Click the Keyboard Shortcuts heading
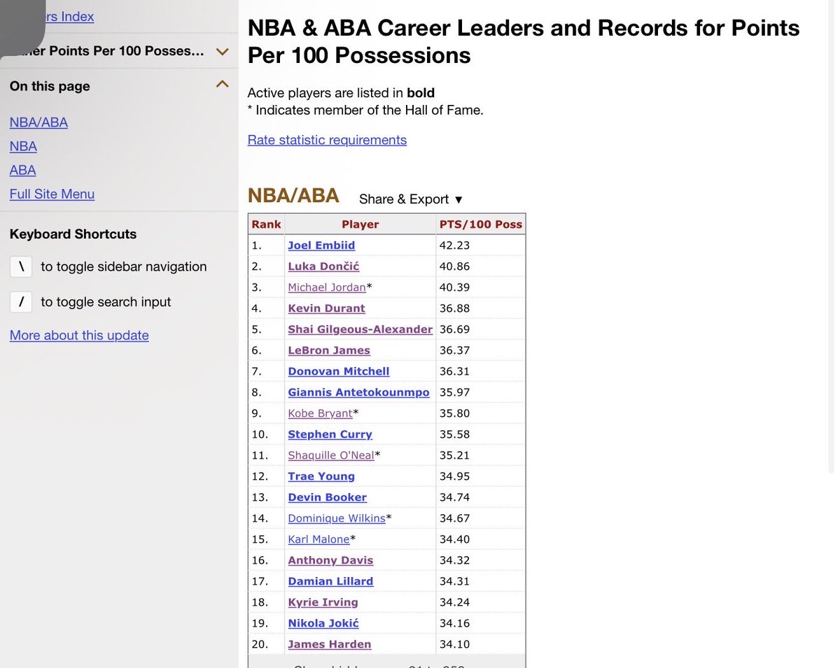This screenshot has width=840, height=668. [73, 234]
